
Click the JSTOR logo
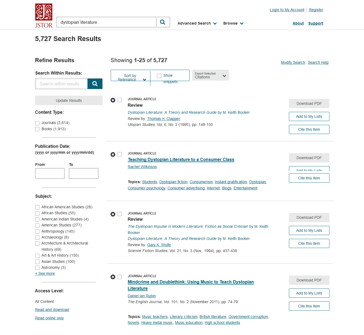tap(44, 16)
